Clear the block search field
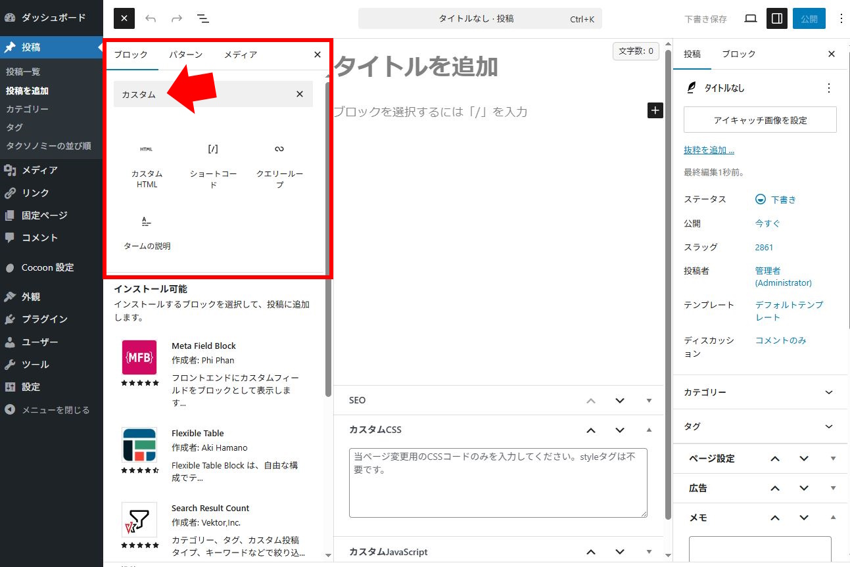 click(x=300, y=94)
